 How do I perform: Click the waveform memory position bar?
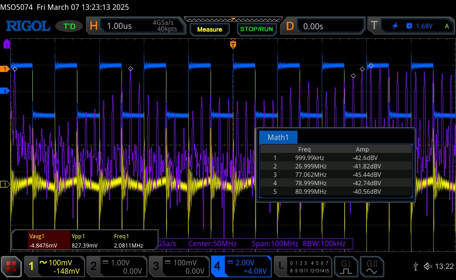click(x=232, y=20)
